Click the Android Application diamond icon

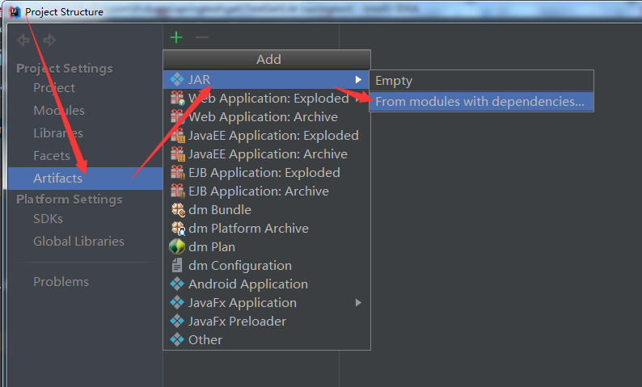click(177, 284)
